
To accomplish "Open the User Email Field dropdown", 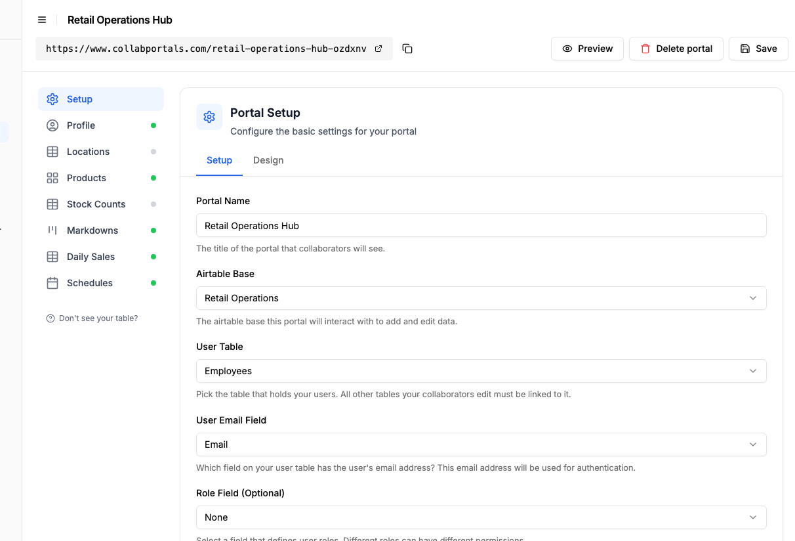I will tap(481, 444).
